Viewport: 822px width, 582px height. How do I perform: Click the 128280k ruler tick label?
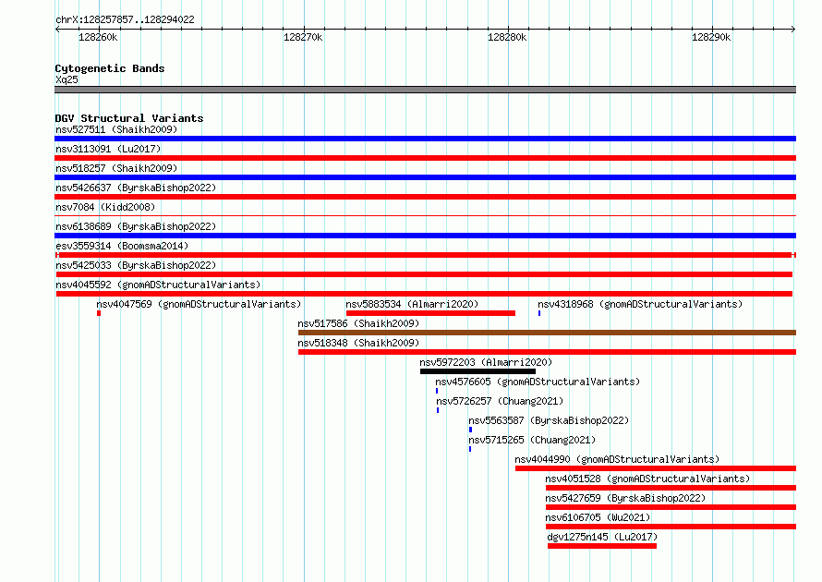507,37
